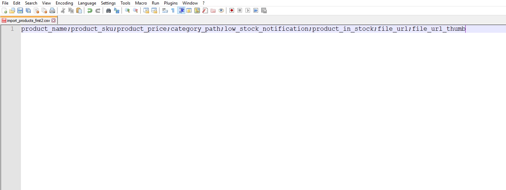The image size is (506, 190).
Task: Open the Macro menu
Action: 141,3
